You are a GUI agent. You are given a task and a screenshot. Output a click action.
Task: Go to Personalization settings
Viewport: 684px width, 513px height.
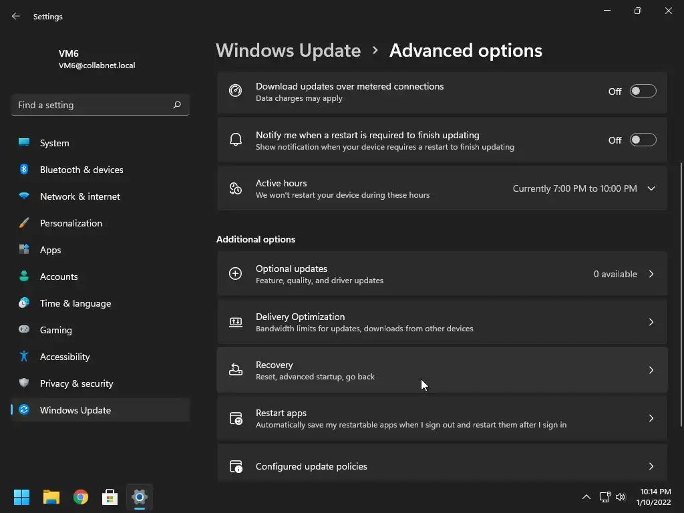tap(100, 223)
